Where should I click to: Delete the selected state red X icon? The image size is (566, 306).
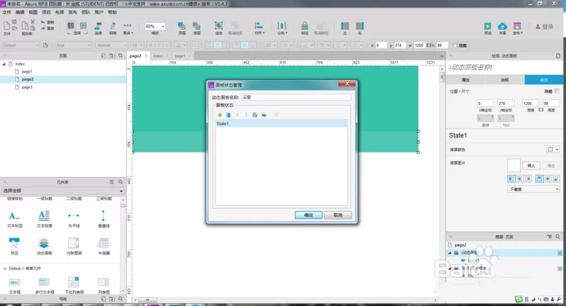point(276,115)
